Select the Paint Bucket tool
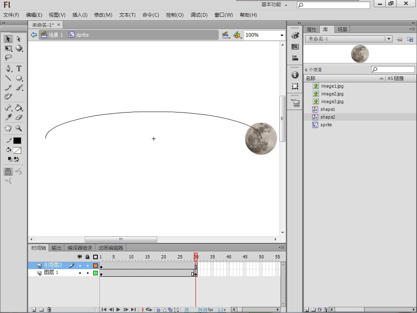Viewport: 417px width, 313px height. pyautogui.click(x=19, y=108)
